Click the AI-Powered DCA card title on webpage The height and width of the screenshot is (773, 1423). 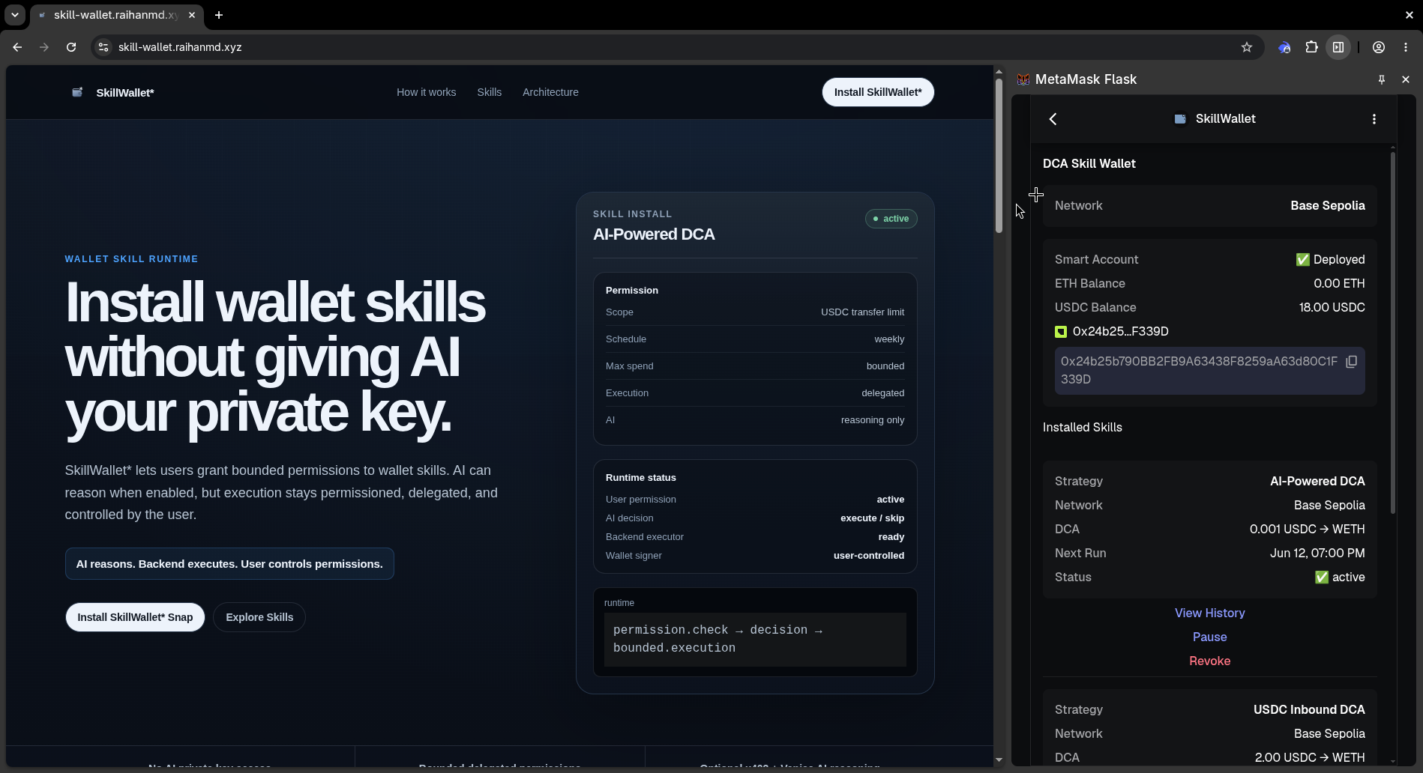pos(654,234)
